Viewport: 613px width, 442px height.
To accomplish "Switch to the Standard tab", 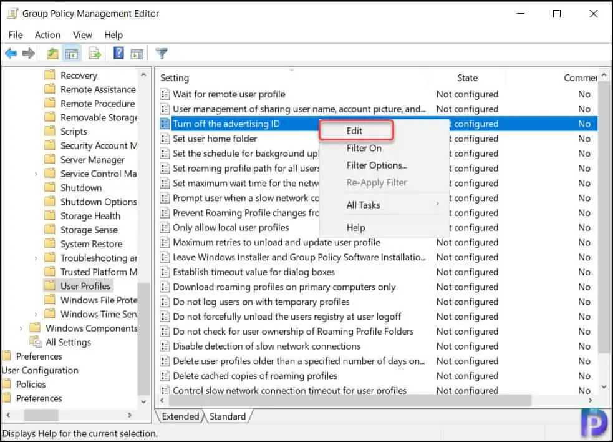I will pyautogui.click(x=228, y=416).
